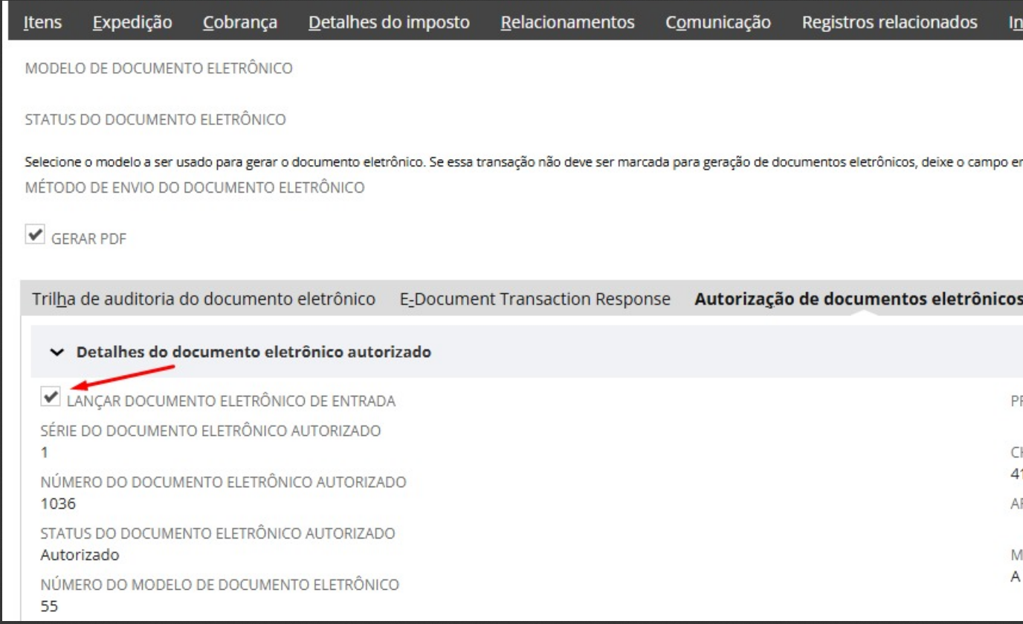Open the Itens tab
The height and width of the screenshot is (624, 1023).
tap(42, 22)
